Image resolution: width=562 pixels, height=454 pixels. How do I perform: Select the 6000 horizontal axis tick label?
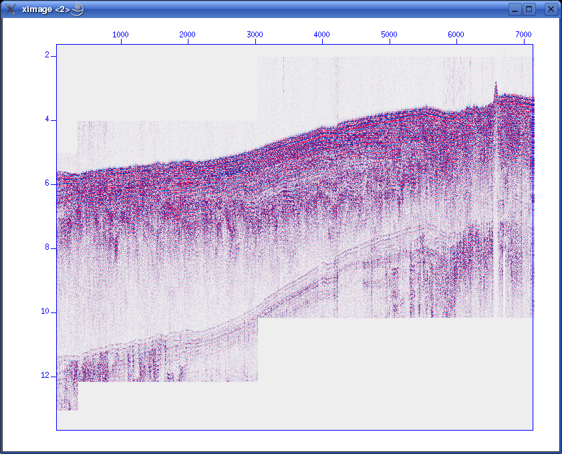tap(456, 34)
